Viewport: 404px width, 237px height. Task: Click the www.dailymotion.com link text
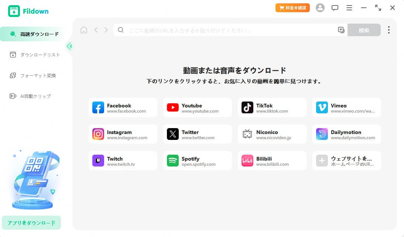pyautogui.click(x=353, y=138)
